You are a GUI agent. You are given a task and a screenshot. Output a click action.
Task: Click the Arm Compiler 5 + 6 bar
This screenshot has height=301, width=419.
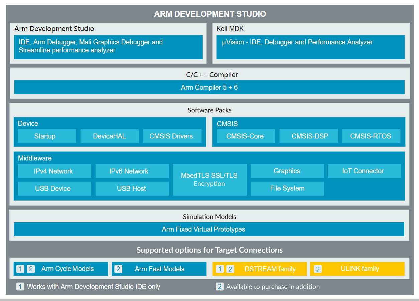(x=209, y=87)
